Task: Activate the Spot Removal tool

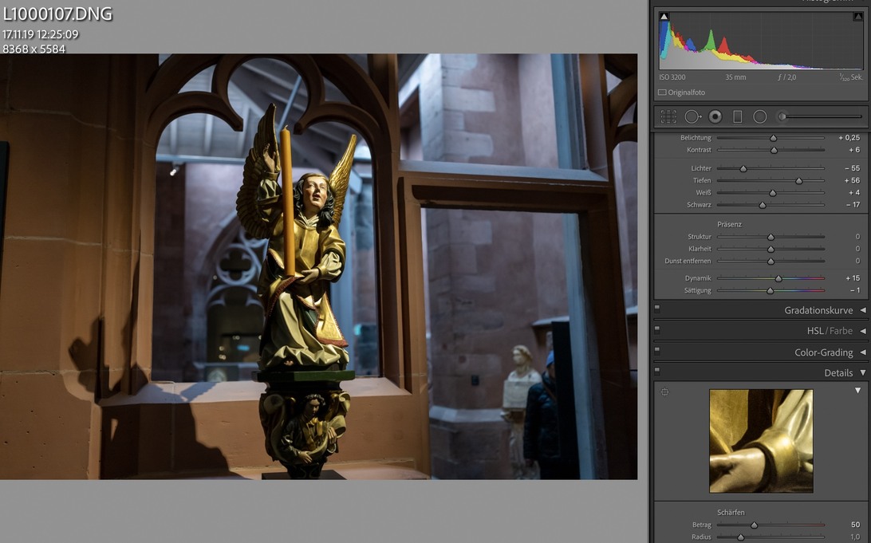Action: click(x=692, y=116)
